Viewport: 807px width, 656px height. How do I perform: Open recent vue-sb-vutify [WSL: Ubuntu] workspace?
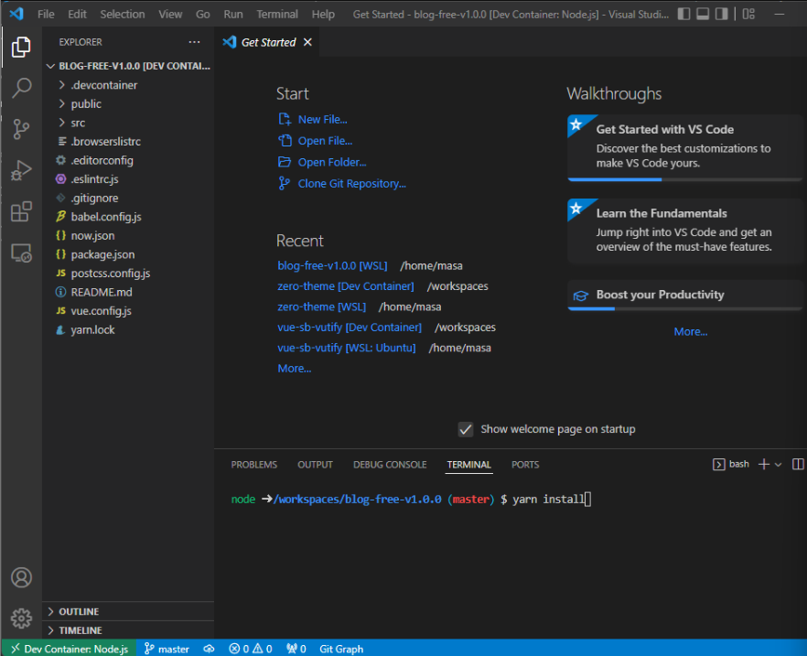click(x=347, y=348)
